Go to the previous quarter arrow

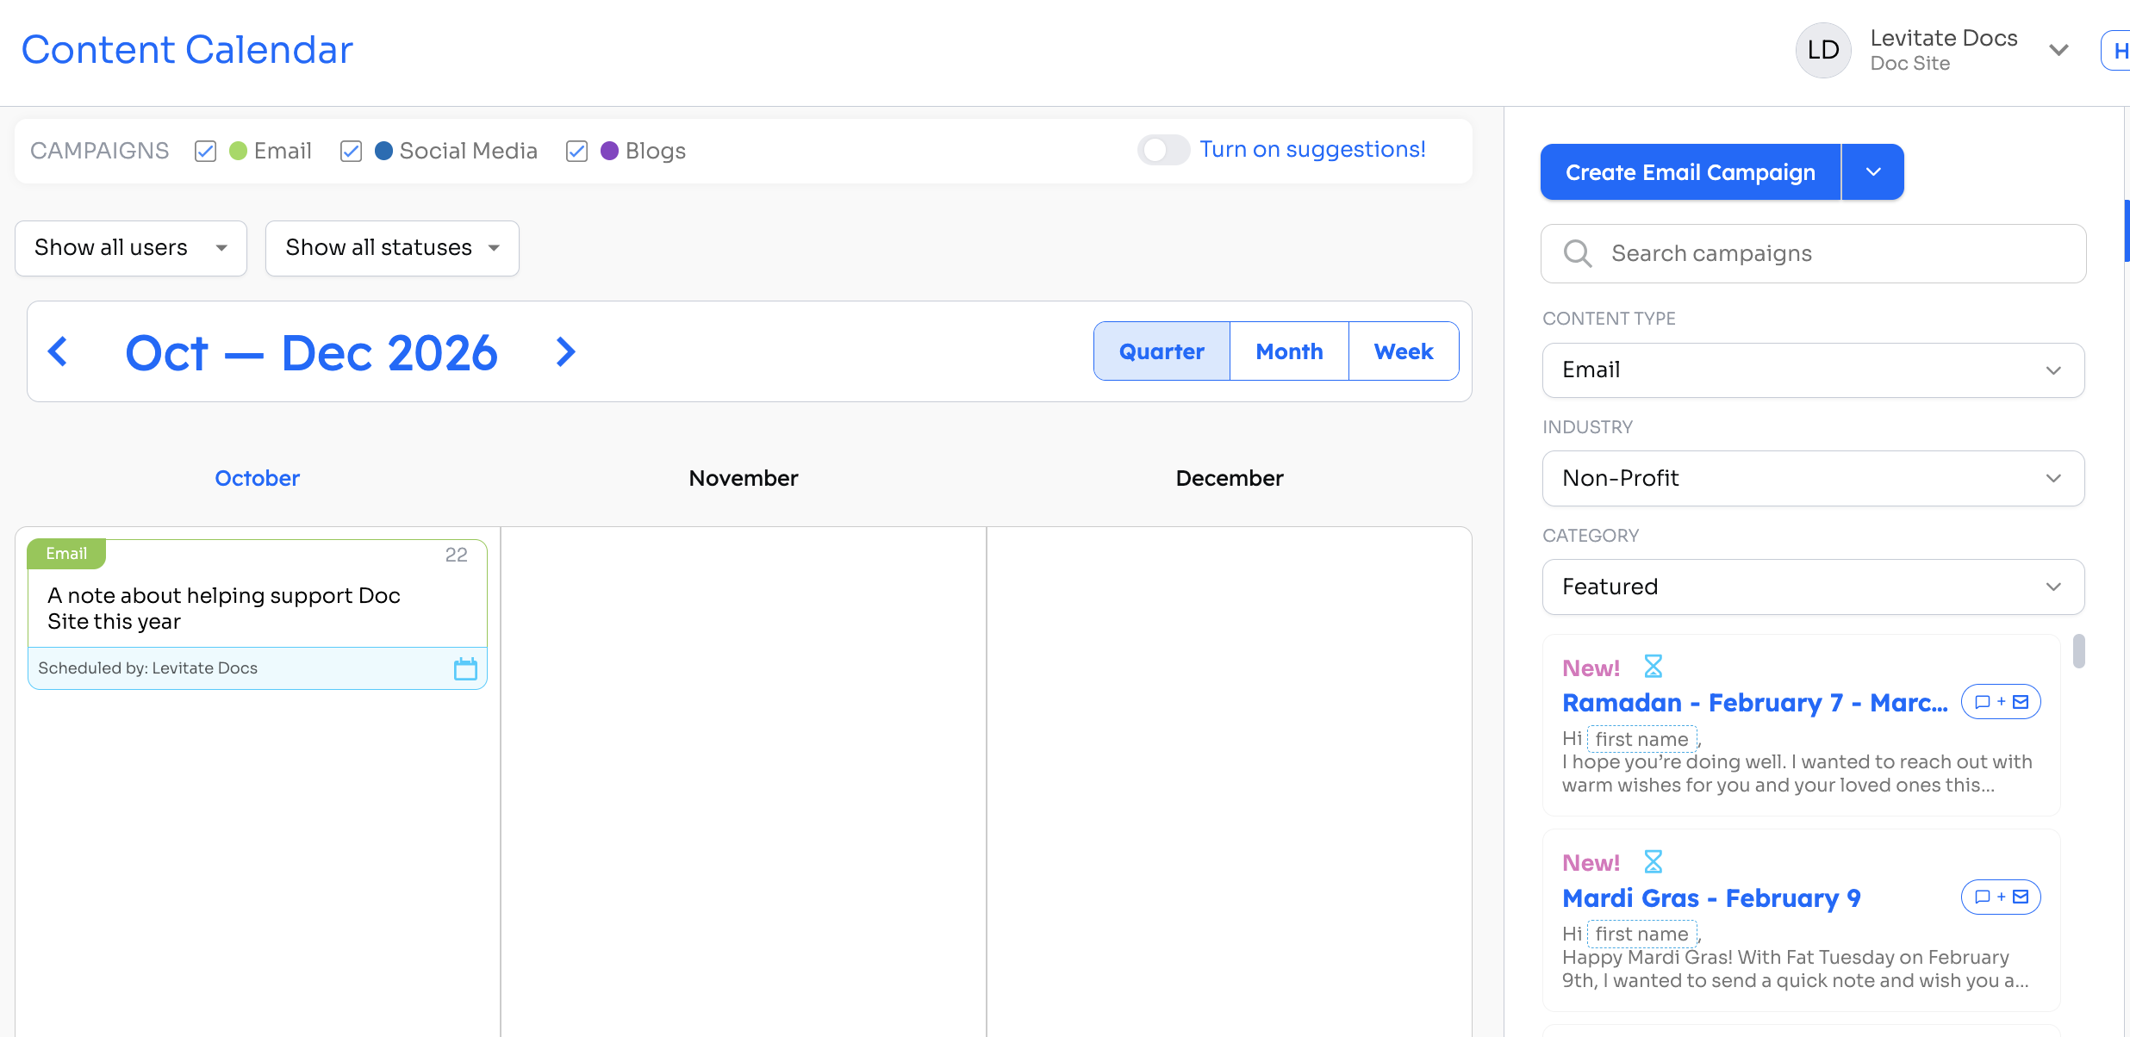pyautogui.click(x=58, y=351)
